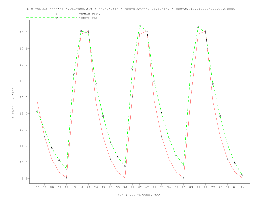Click the 14.4 y-axis tick label
264x204 pixels.
coord(24,97)
